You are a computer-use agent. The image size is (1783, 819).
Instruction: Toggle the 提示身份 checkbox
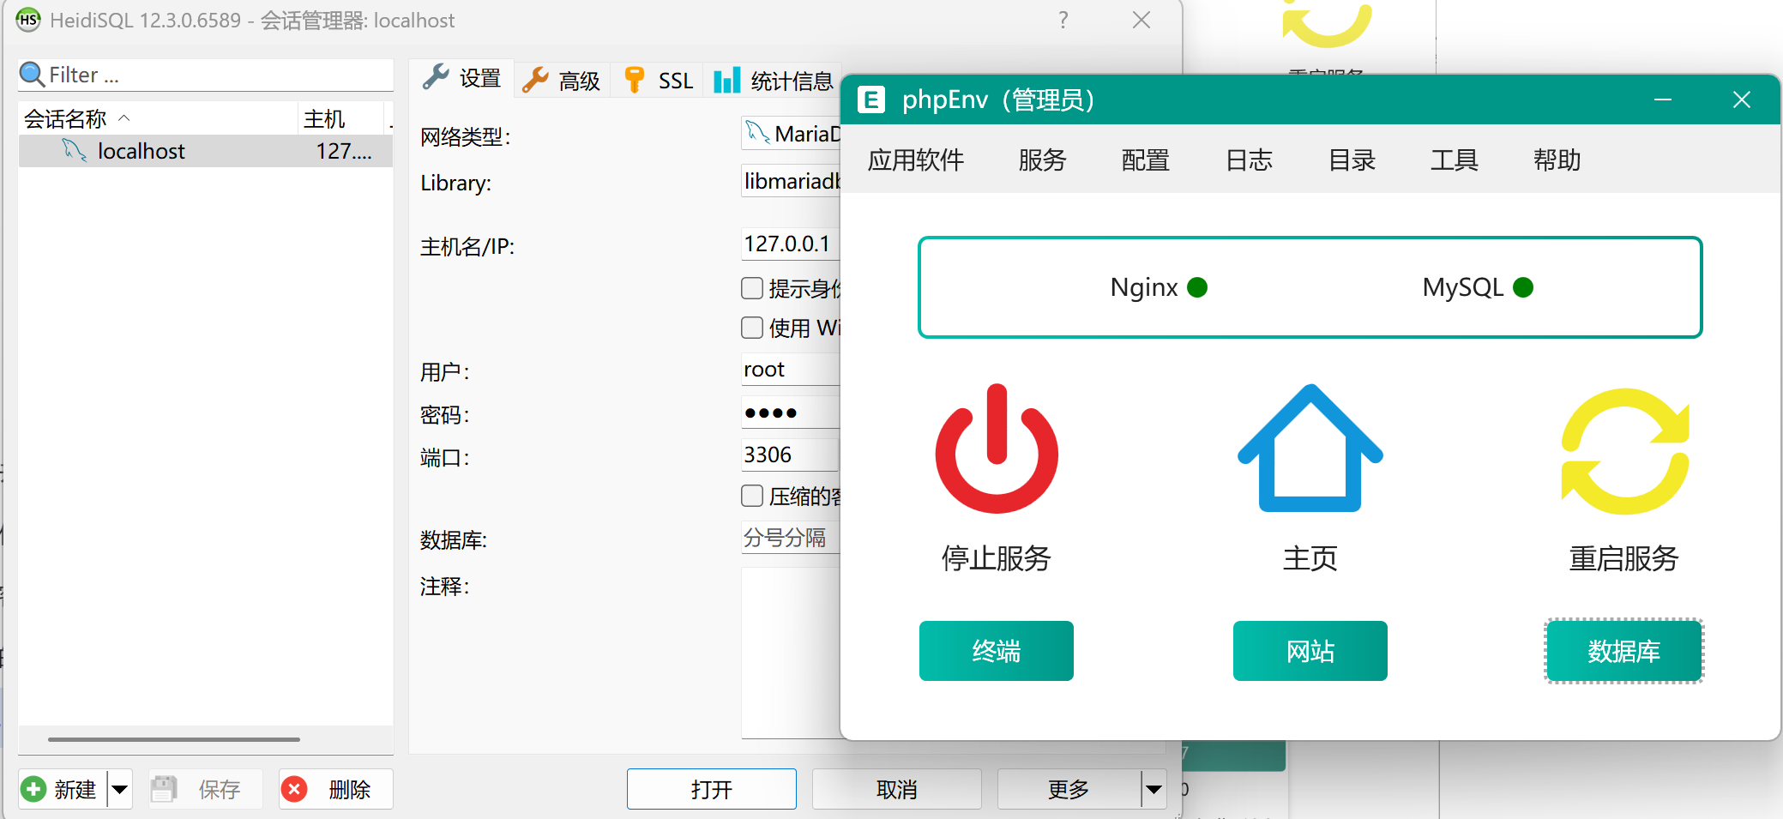pyautogui.click(x=752, y=288)
